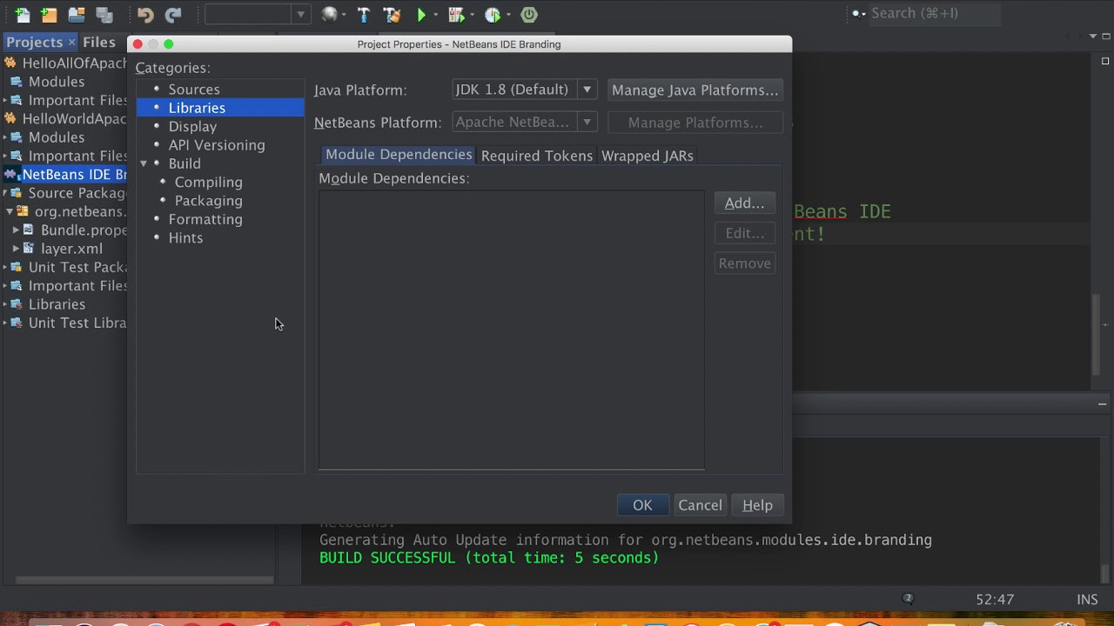Screen dimensions: 1114x626
Task: Select the Module Dependencies tab
Action: tap(399, 155)
